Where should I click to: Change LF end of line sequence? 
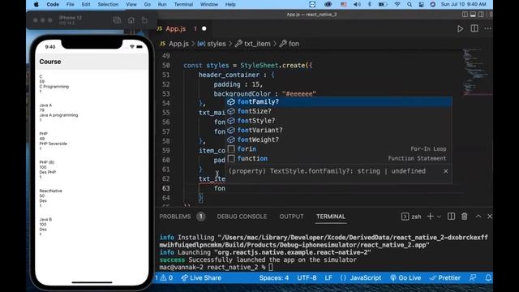tap(328, 277)
